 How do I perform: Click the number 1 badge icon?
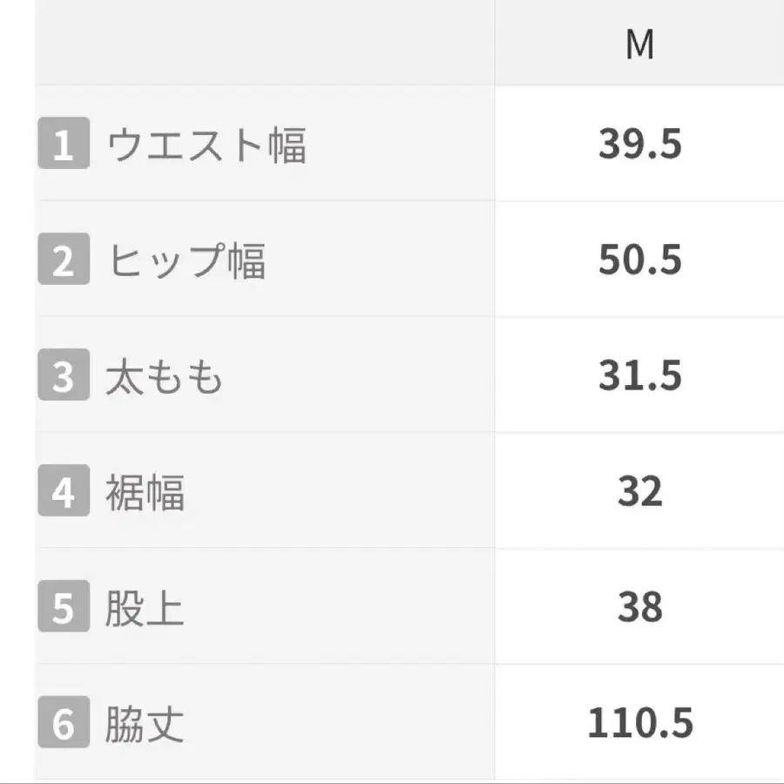click(x=64, y=143)
